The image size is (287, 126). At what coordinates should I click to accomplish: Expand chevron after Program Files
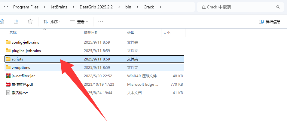point(44,7)
